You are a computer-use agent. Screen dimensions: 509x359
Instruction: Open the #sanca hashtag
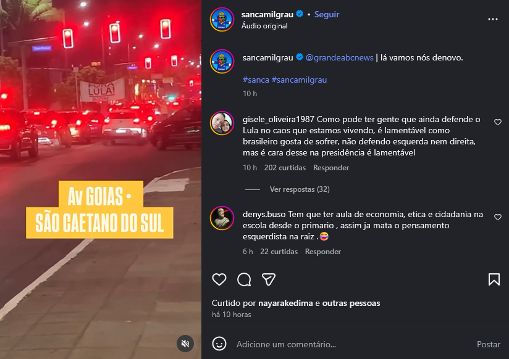click(x=256, y=80)
